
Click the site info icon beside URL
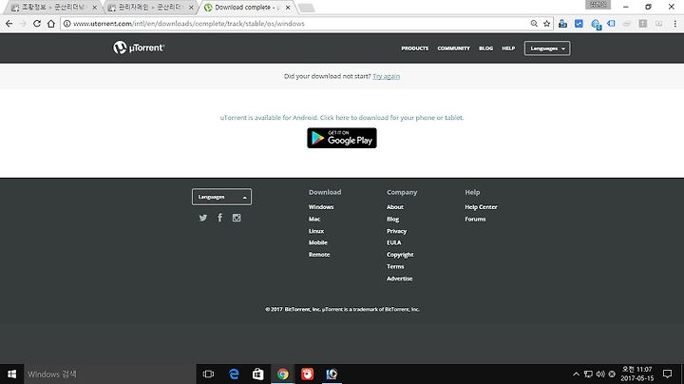click(66, 24)
